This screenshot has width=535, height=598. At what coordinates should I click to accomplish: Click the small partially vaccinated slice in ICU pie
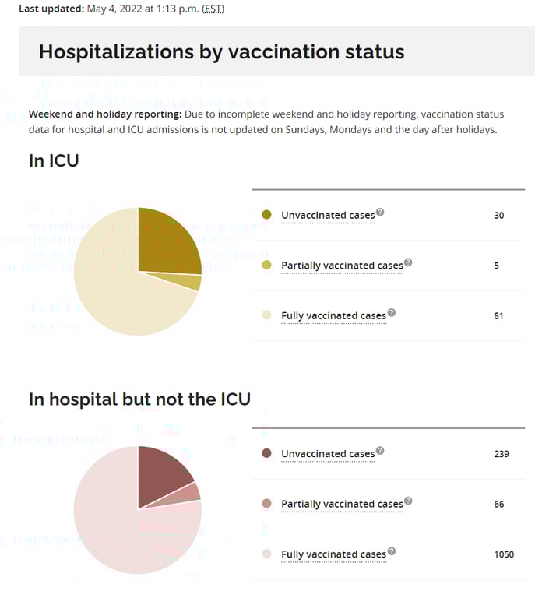[x=192, y=282]
